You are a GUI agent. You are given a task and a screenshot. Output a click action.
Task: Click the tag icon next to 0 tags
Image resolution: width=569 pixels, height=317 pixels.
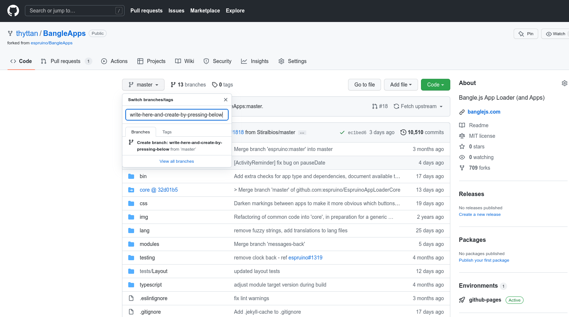(215, 85)
